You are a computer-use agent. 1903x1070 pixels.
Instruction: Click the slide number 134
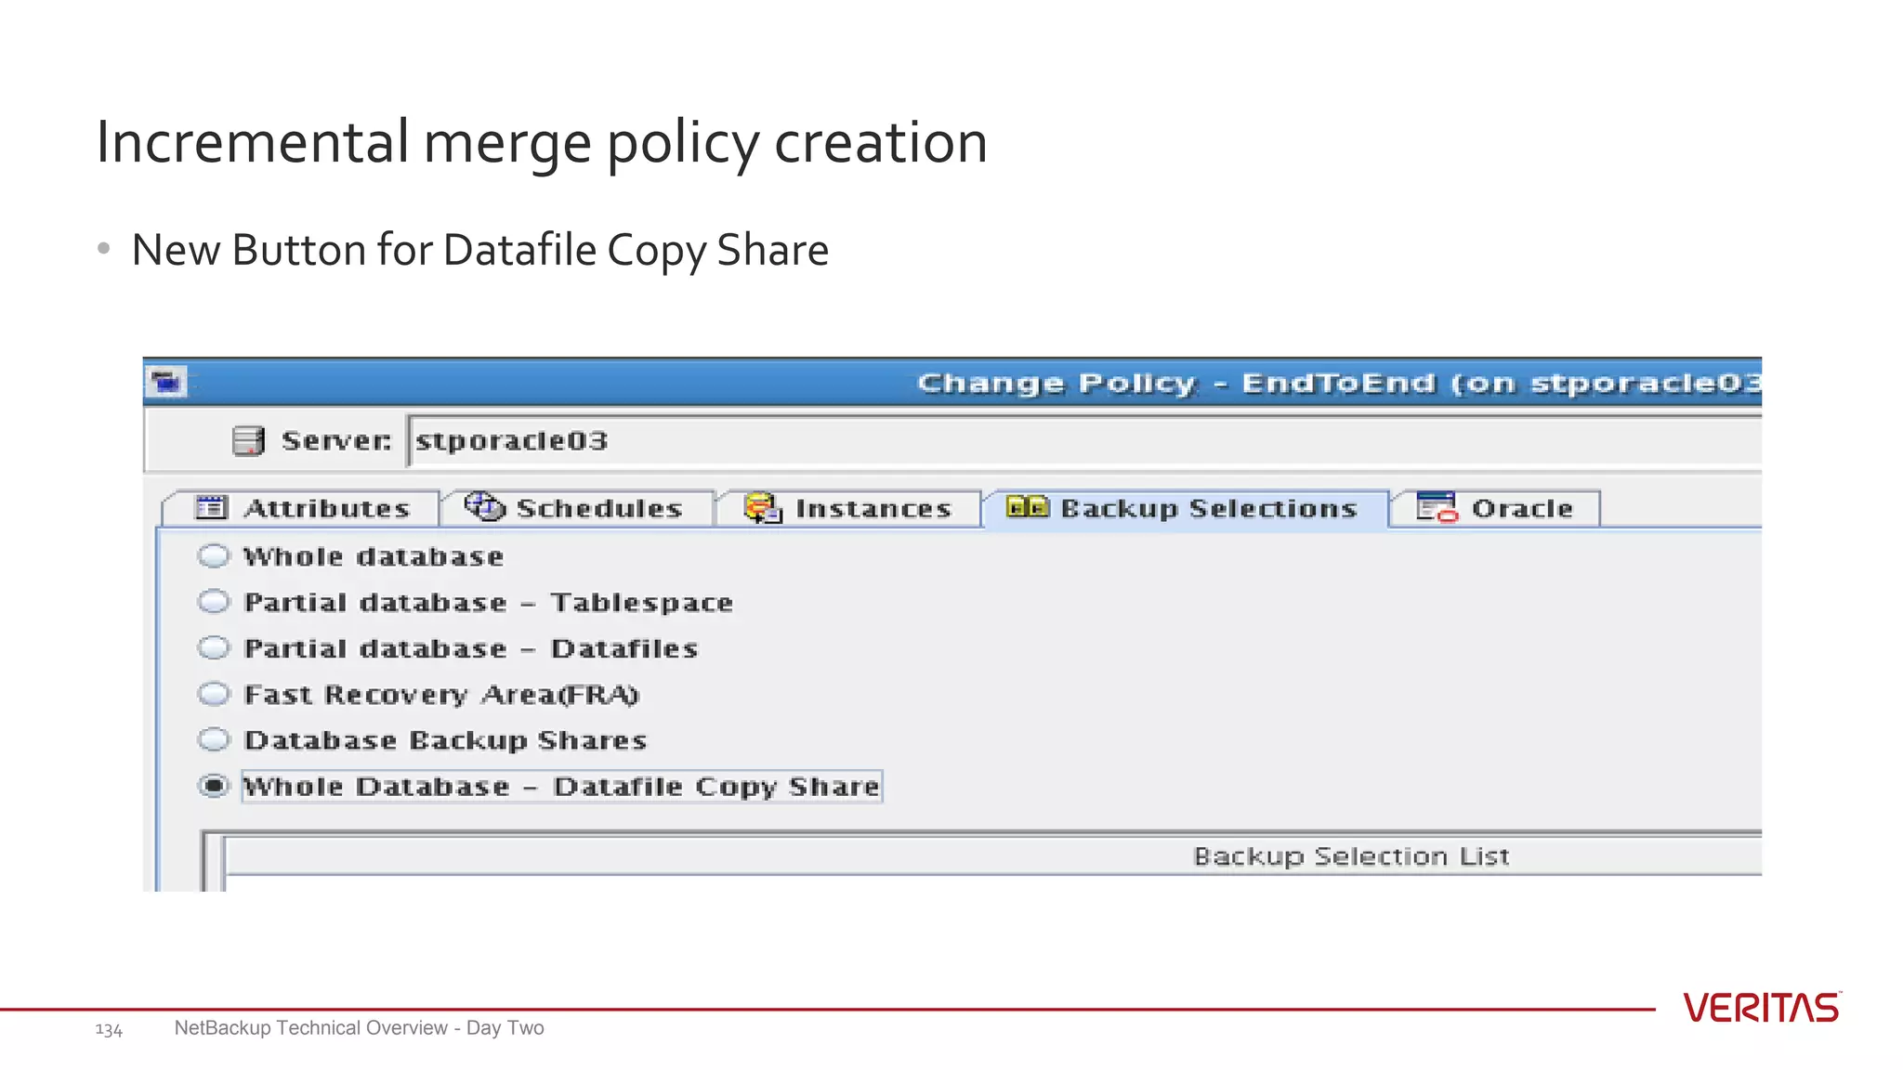tap(109, 1029)
